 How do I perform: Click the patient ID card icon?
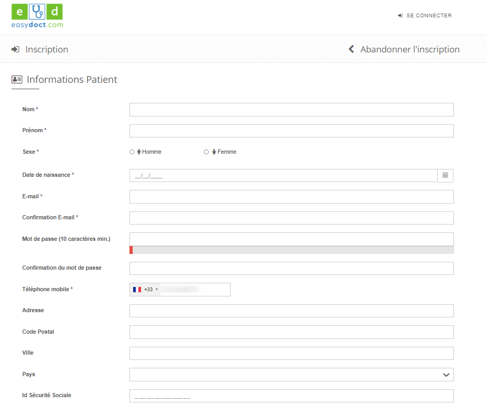coord(17,80)
